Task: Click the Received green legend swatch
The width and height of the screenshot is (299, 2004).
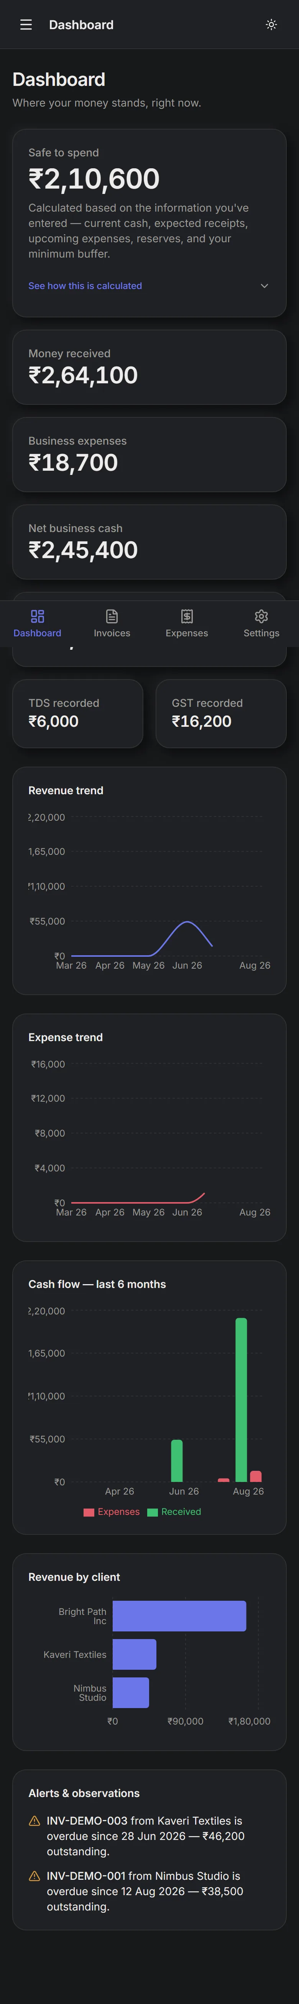Action: click(x=153, y=1512)
